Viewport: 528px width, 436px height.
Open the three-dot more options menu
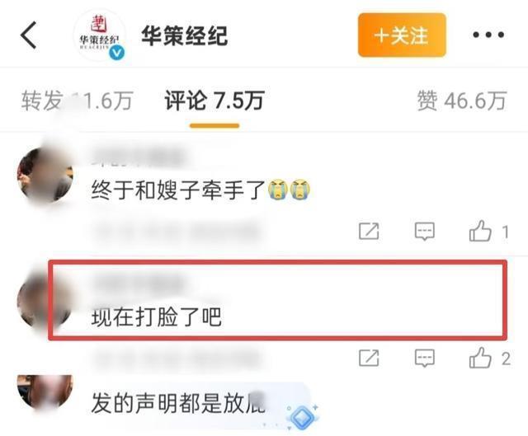(488, 35)
